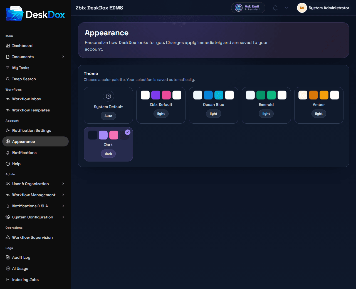Viewport: 356px width, 289px height.
Task: Click the Zbix DeskDox EDMS title
Action: tap(99, 8)
